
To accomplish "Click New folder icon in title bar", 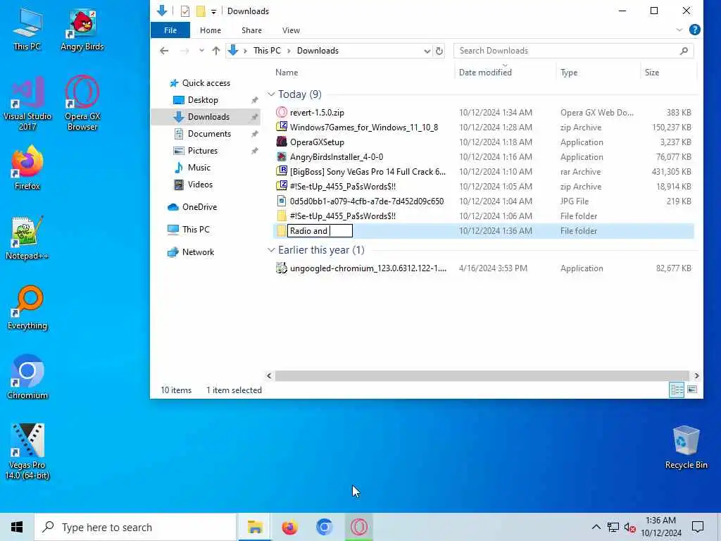I will pos(201,11).
